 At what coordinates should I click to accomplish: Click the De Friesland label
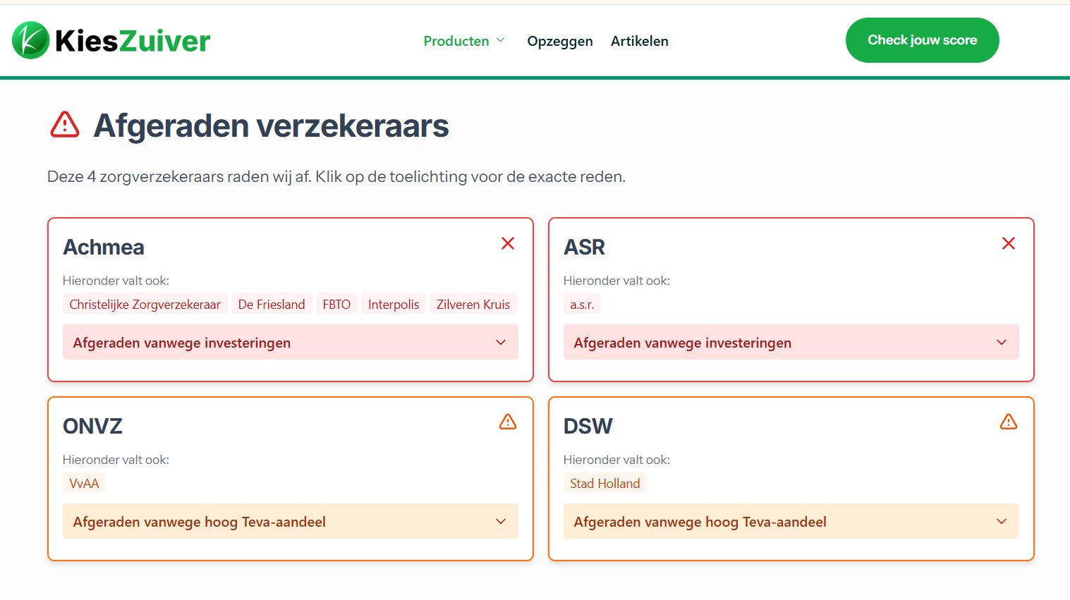(x=272, y=305)
